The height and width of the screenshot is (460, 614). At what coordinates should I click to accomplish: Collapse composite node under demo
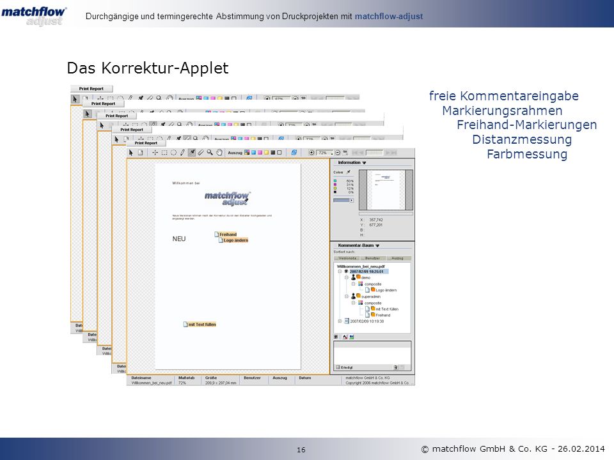pyautogui.click(x=353, y=284)
